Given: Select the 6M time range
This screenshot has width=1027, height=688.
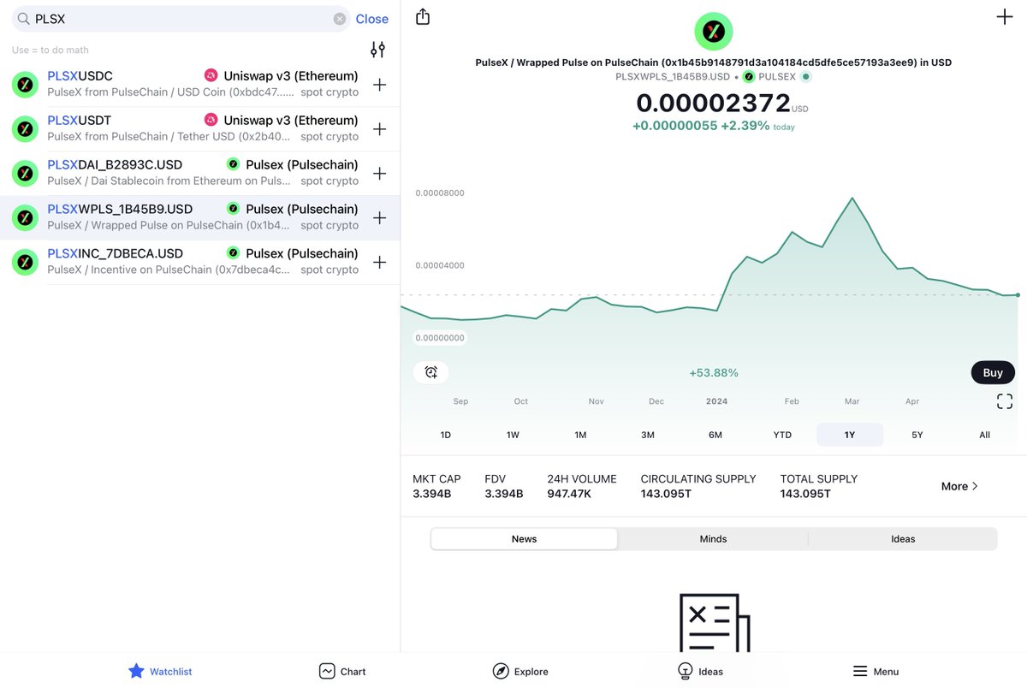Looking at the screenshot, I should point(715,435).
